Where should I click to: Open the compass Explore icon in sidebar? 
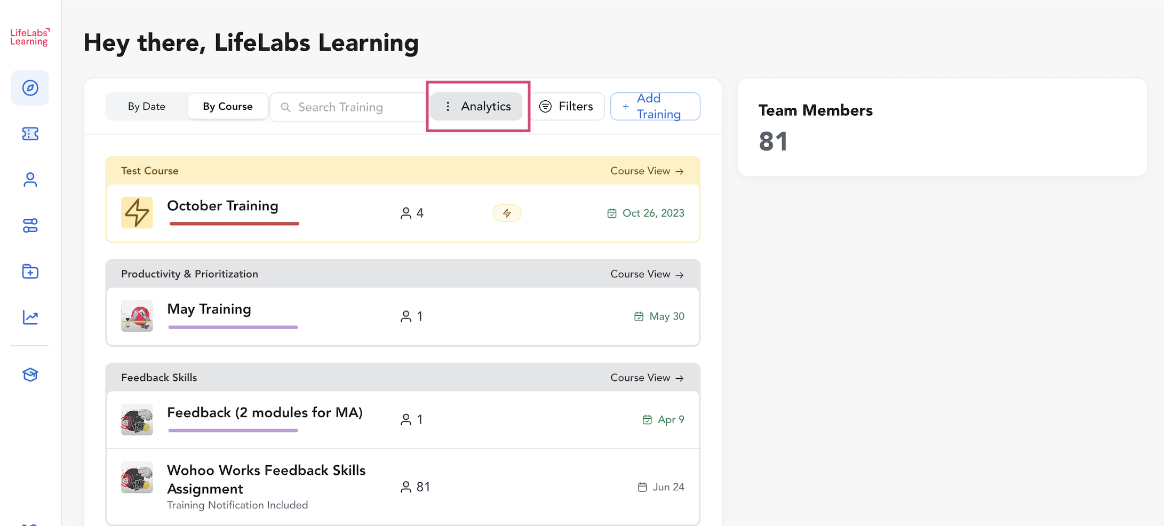tap(30, 88)
